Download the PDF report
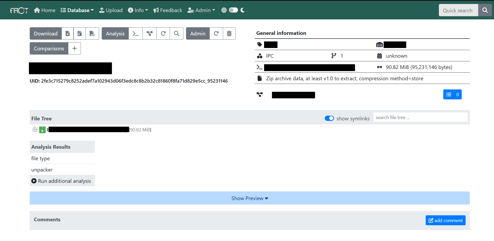This screenshot has height=241, width=494. tap(92, 34)
